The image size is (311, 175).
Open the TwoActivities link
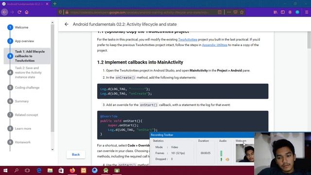coord(188,39)
